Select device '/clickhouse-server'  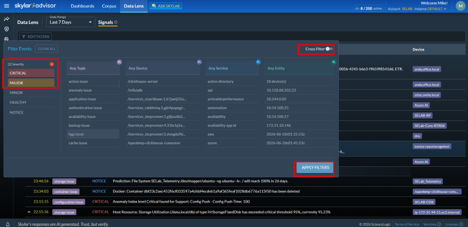tap(163, 81)
